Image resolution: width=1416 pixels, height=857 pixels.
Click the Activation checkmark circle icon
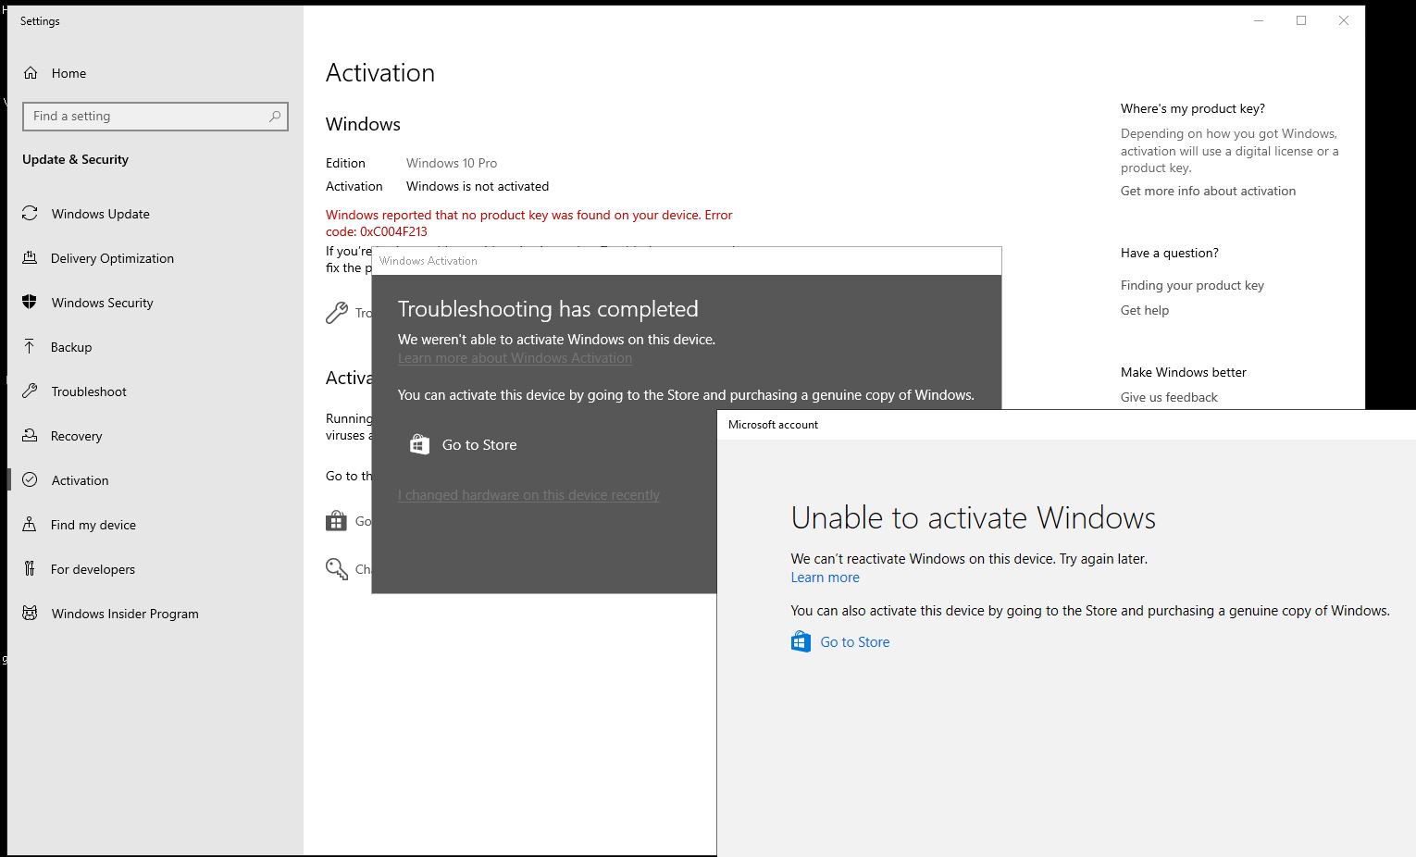tap(30, 480)
